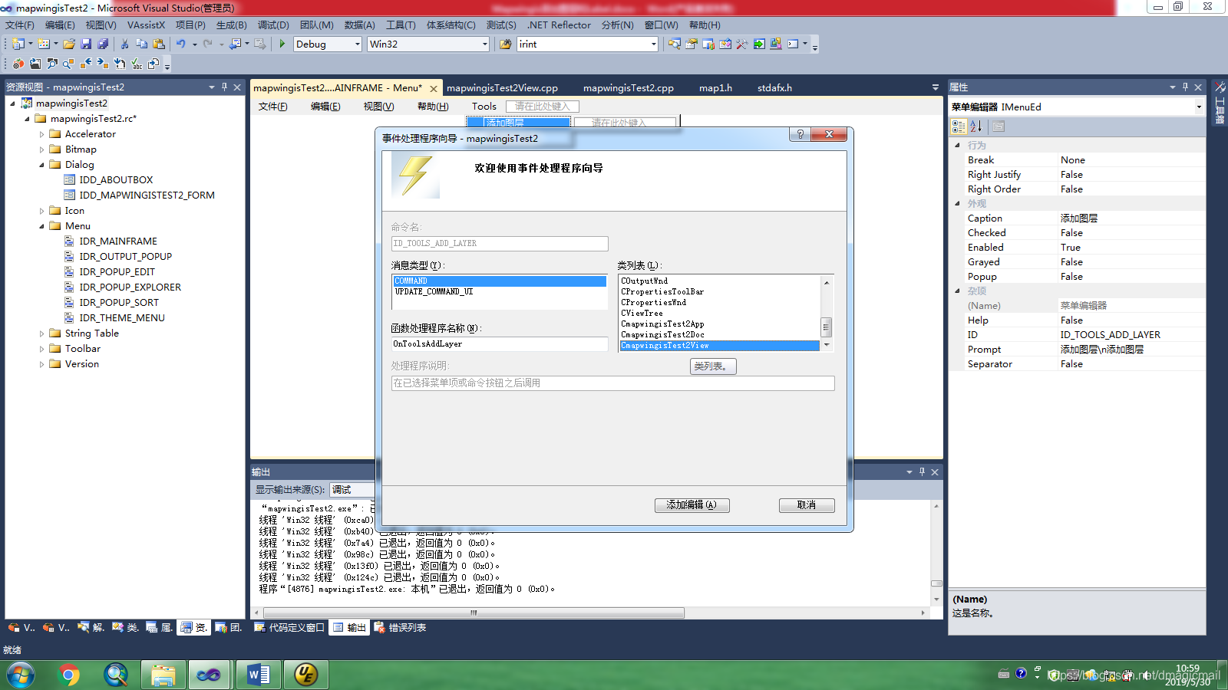Screen dimensions: 1228x690
Task: Open Windows Explorer folder icon in taskbar
Action: (163, 675)
